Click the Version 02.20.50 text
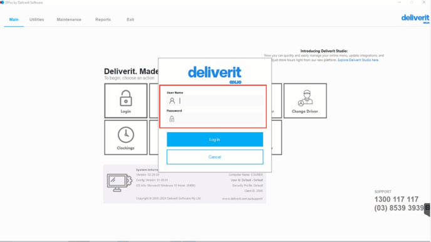The image size is (431, 242). pos(148,175)
